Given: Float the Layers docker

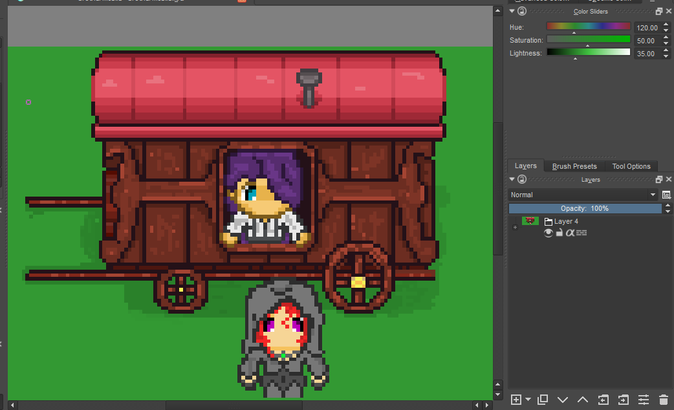Looking at the screenshot, I should tap(659, 179).
